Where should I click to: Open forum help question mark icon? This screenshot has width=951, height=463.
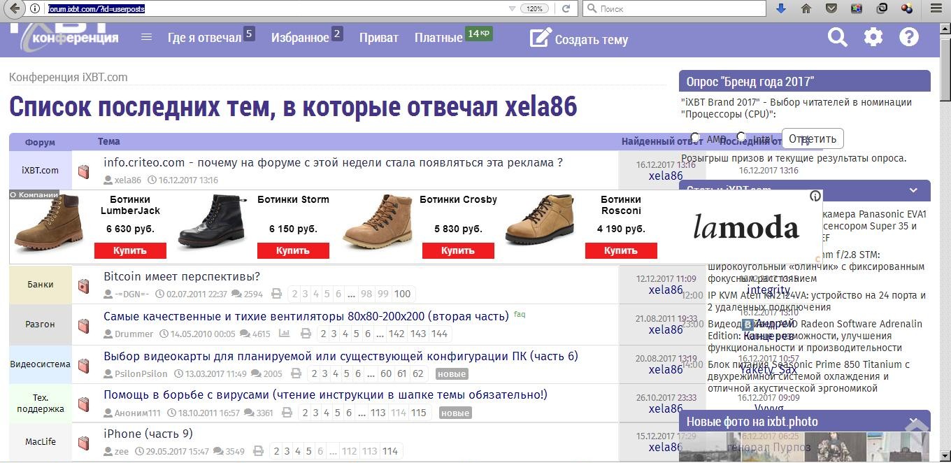tap(909, 37)
